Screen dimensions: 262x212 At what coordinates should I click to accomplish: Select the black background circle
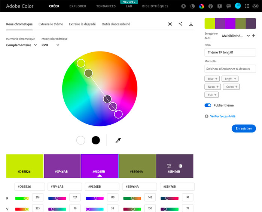(96, 140)
